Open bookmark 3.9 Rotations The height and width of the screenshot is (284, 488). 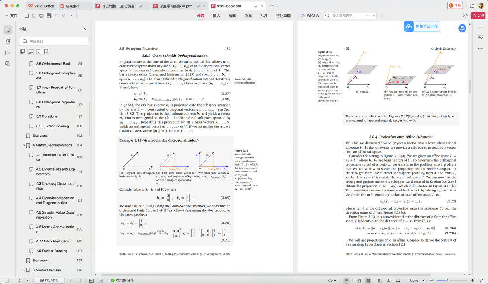point(47,116)
